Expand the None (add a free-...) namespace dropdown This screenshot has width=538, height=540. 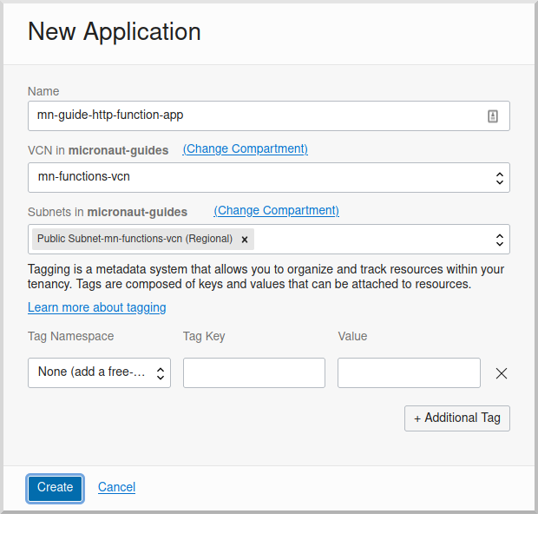point(99,373)
